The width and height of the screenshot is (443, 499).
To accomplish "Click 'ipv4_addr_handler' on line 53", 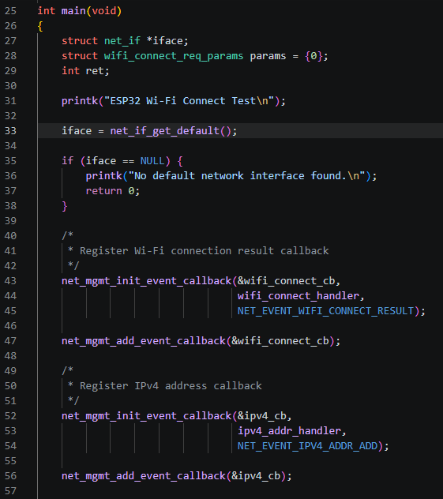I will [x=289, y=430].
